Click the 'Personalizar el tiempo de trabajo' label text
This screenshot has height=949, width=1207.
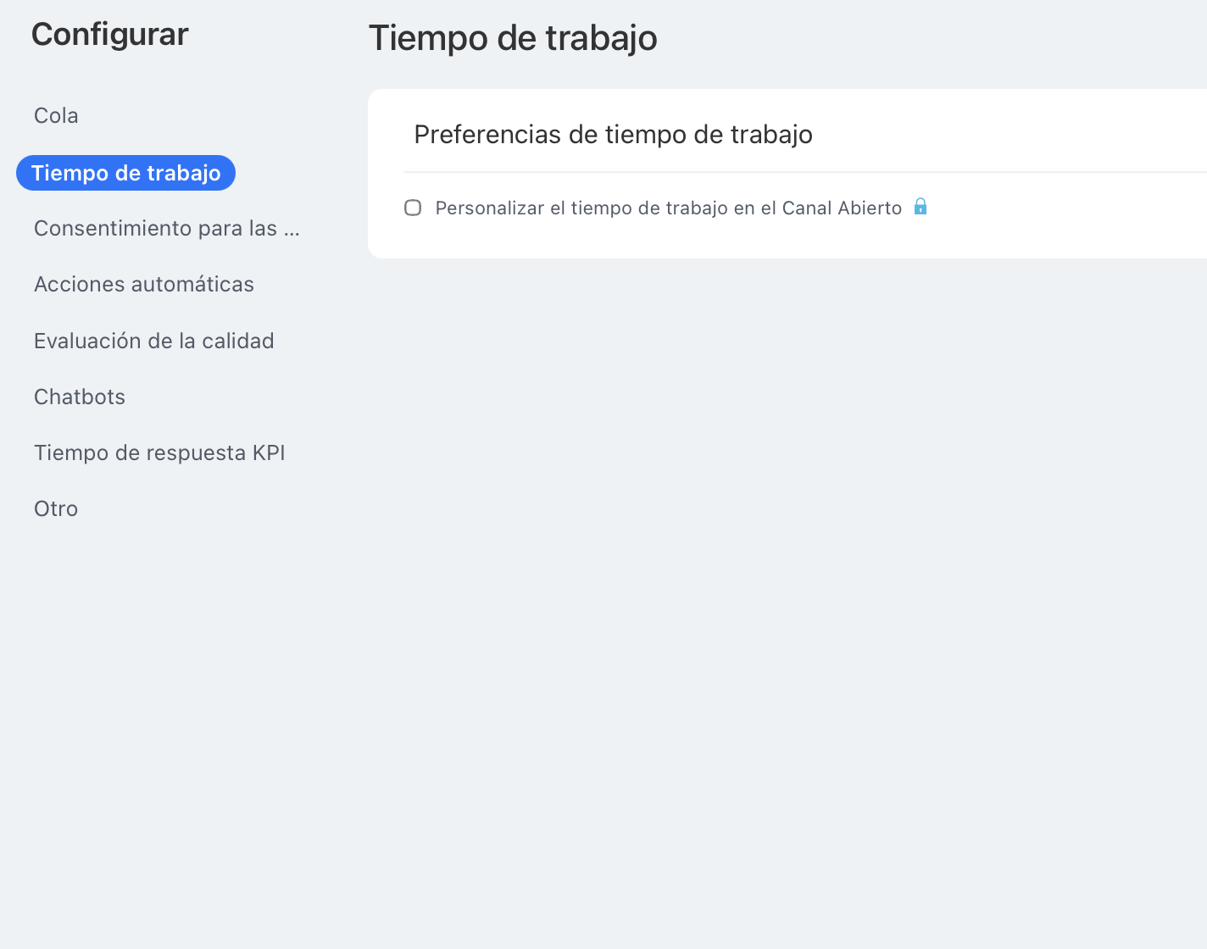[593, 208]
